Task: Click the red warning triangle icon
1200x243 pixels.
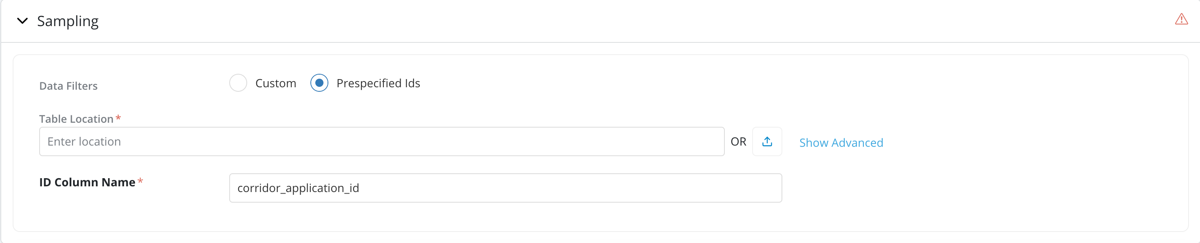Action: click(x=1181, y=19)
